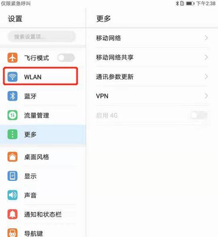Tap the battery indicator in status bar
This screenshot has height=237, width=218.
coord(190,3)
